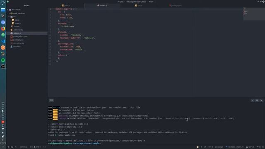Open the file manager window from dock
The image size is (265, 149).
click(x=3, y=10)
